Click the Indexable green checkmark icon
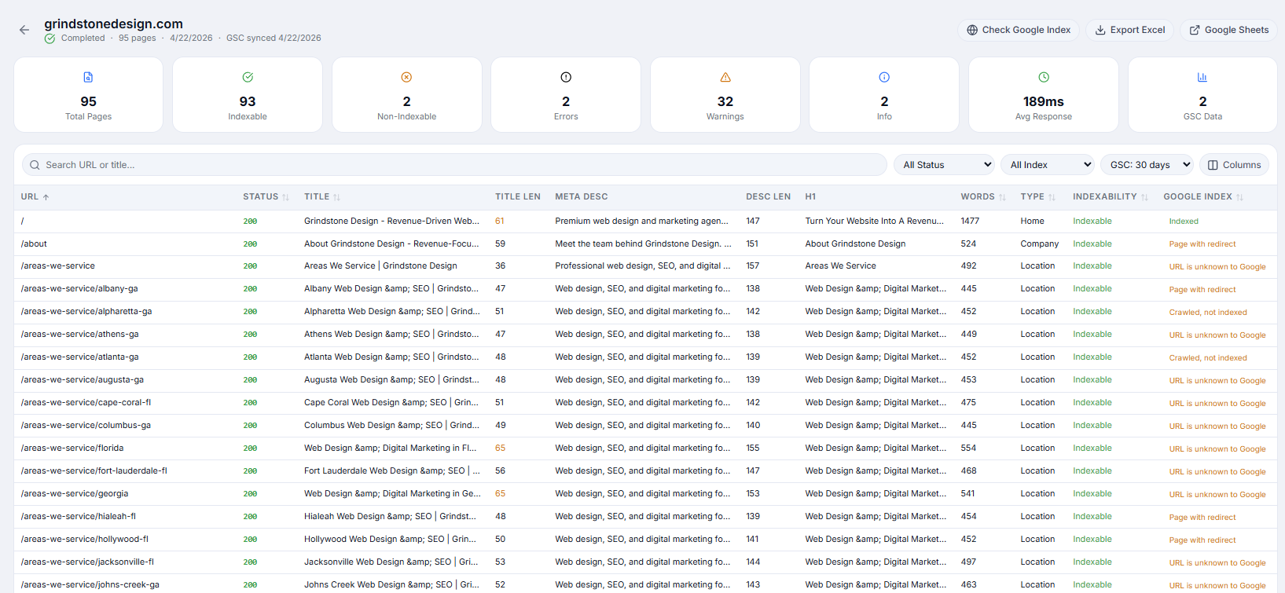Viewport: 1285px width, 593px height. [248, 77]
